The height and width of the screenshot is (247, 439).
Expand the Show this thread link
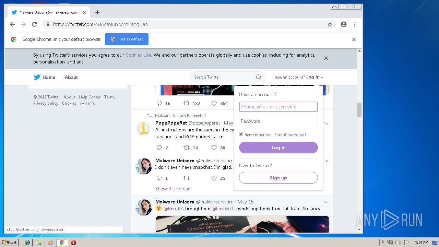coord(173,189)
